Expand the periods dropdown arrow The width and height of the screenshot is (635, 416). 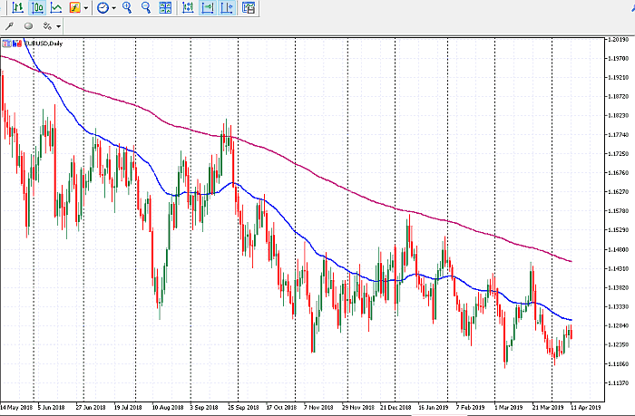pyautogui.click(x=113, y=8)
